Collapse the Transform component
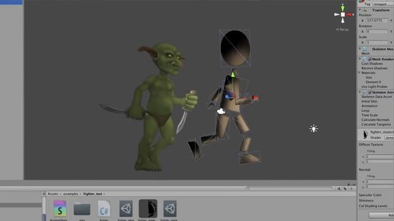The image size is (394, 221). coord(360,10)
